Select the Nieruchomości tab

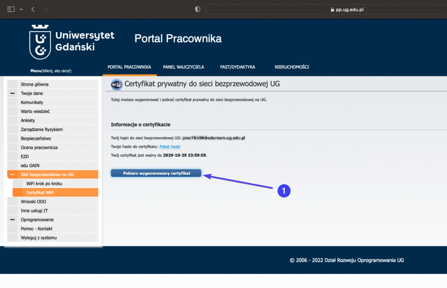[291, 67]
